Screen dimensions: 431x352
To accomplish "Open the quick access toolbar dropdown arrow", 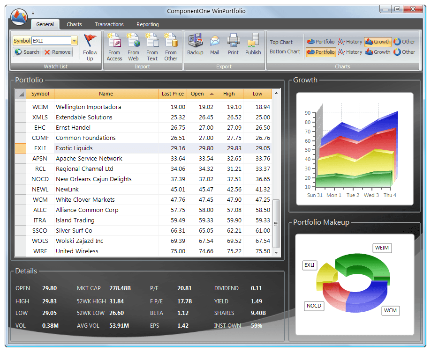I will [33, 13].
